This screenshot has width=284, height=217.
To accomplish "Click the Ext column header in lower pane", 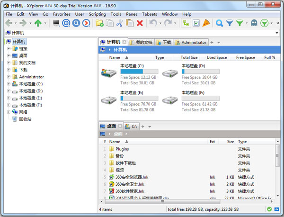I will pyautogui.click(x=212, y=142).
